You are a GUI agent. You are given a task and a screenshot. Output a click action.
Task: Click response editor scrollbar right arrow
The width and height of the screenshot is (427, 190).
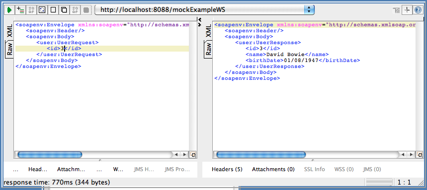pyautogui.click(x=411, y=154)
